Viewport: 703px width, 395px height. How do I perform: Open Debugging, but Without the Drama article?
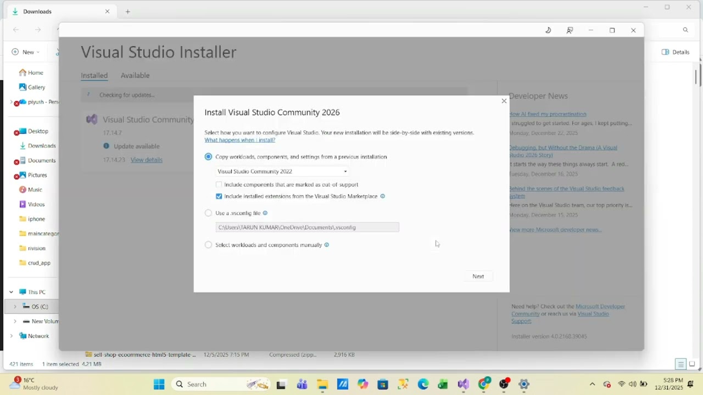[563, 151]
